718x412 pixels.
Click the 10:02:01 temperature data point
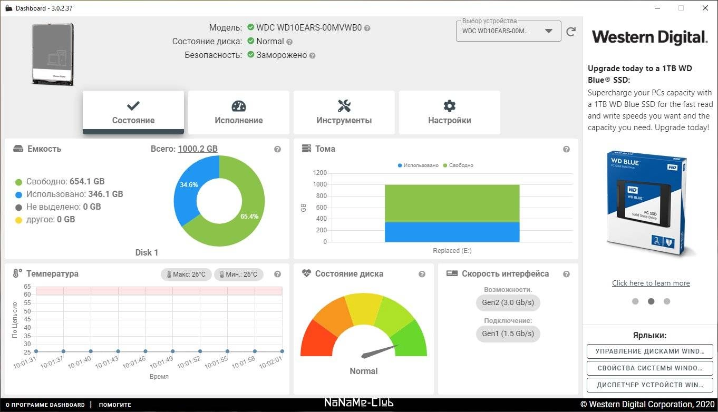[x=282, y=351]
